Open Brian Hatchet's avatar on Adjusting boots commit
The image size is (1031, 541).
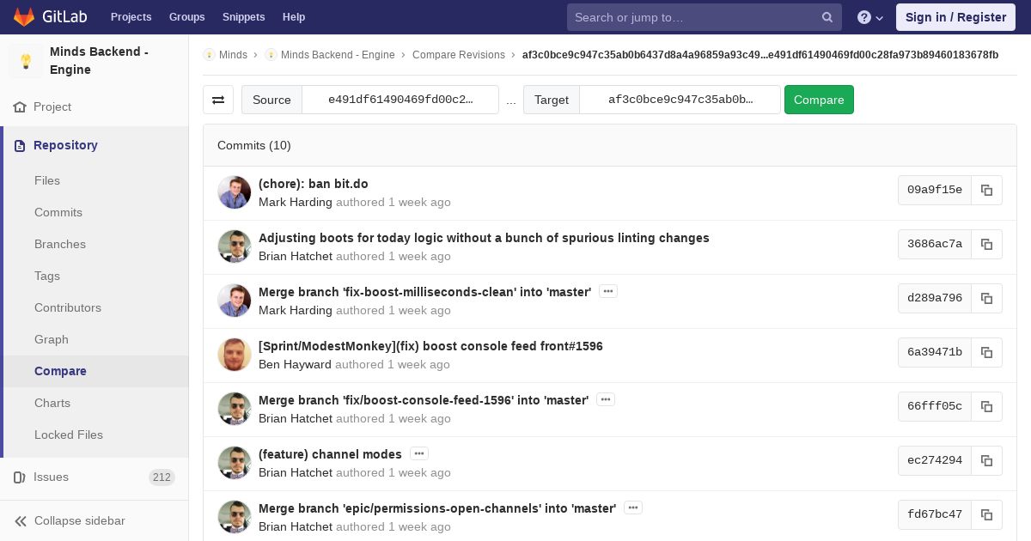[x=235, y=246]
